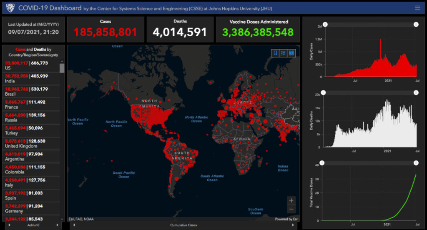The width and height of the screenshot is (427, 230).
Task: Select the left handle of Daily Deaths slider
Action: (x=323, y=92)
